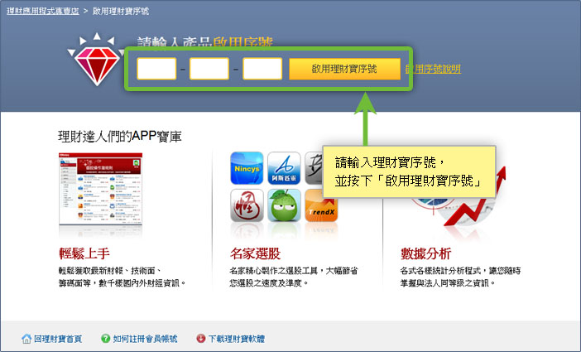
Task: Click the green question mark icon
Action: [x=105, y=338]
